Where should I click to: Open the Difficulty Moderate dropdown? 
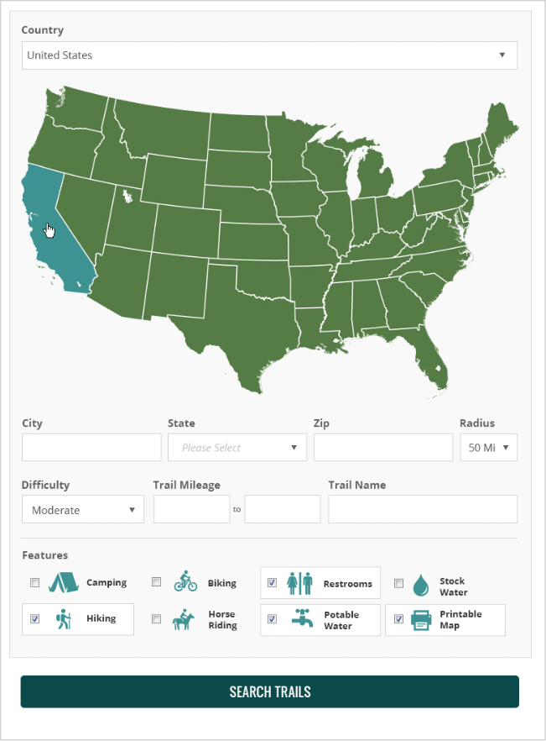[83, 510]
